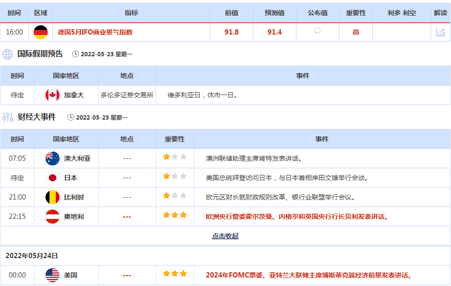
Task: Click the 重要性 column header in top table
Action: coord(356,13)
